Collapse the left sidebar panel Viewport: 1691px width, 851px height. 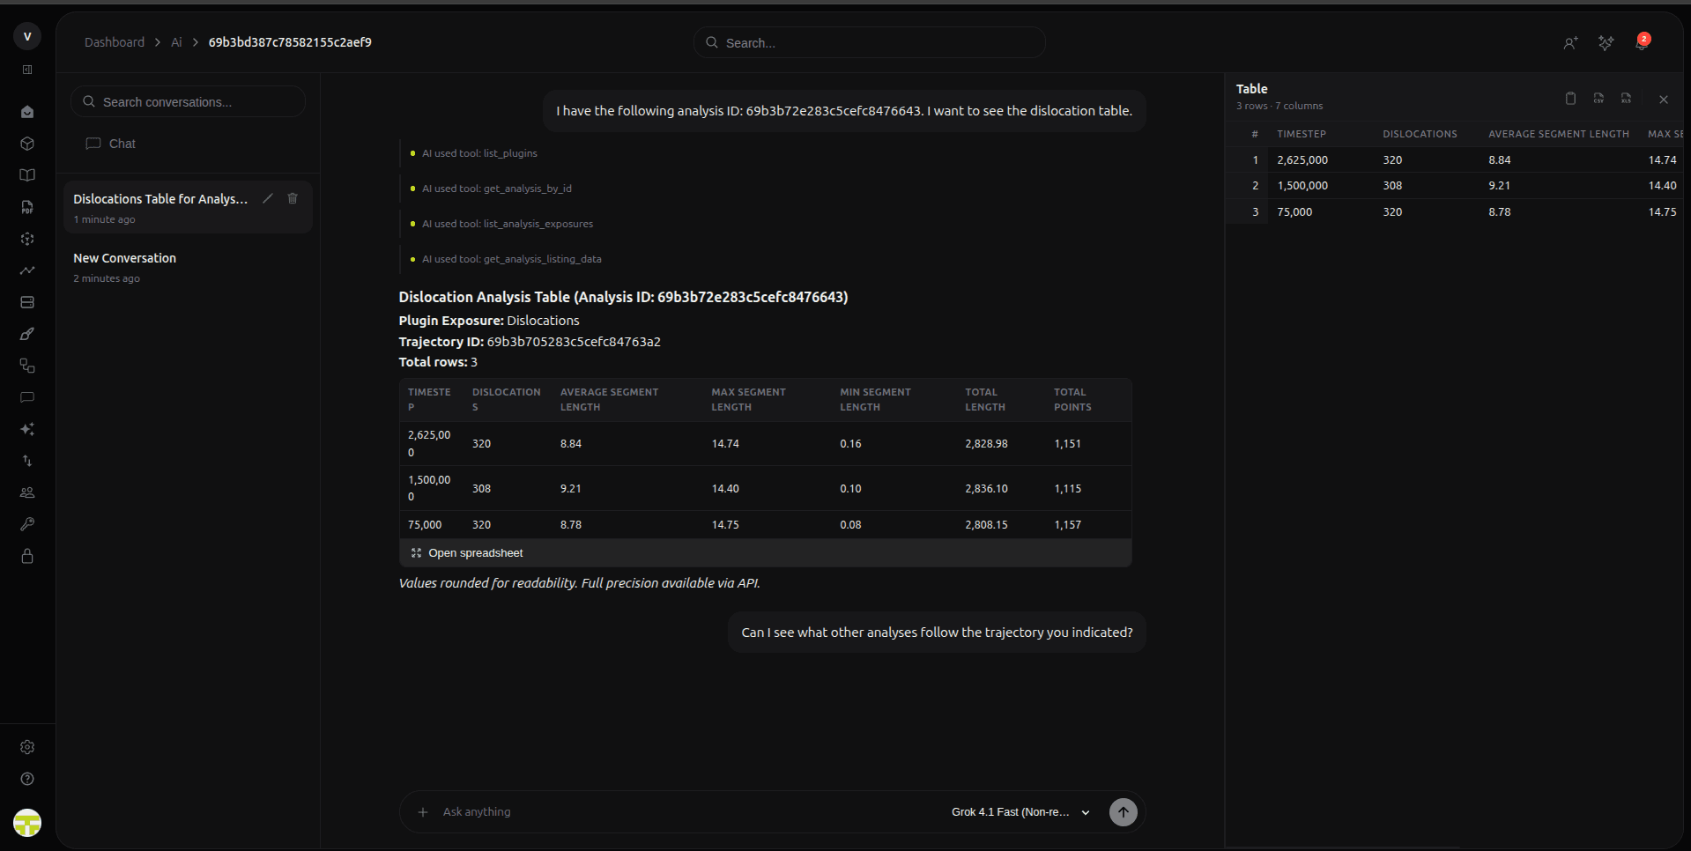(27, 70)
